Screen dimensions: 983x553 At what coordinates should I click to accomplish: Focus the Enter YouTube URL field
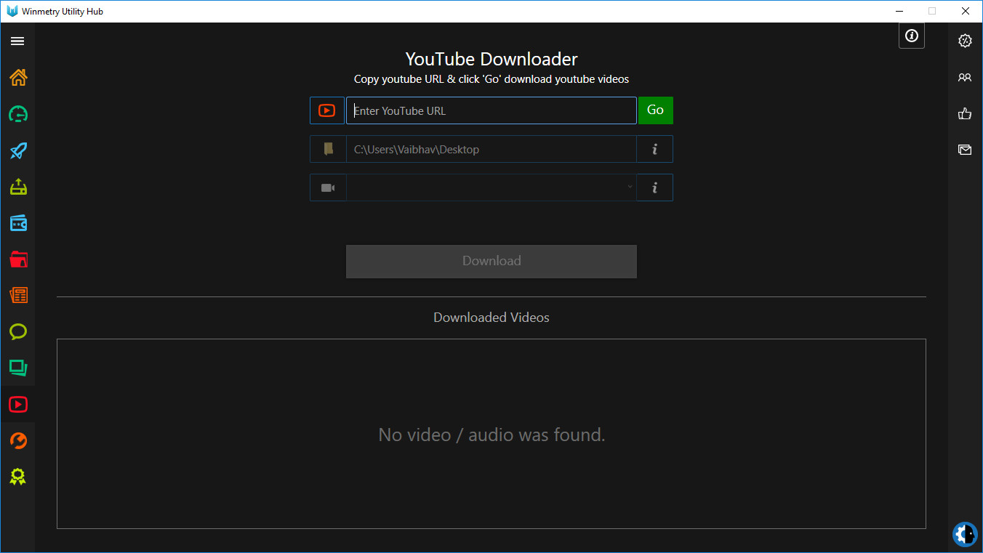(491, 110)
